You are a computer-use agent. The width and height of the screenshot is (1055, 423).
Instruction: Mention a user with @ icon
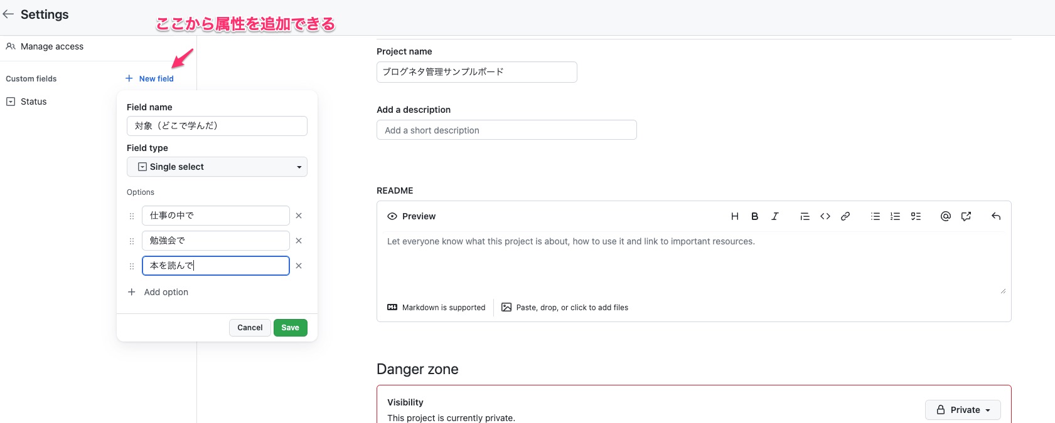946,216
